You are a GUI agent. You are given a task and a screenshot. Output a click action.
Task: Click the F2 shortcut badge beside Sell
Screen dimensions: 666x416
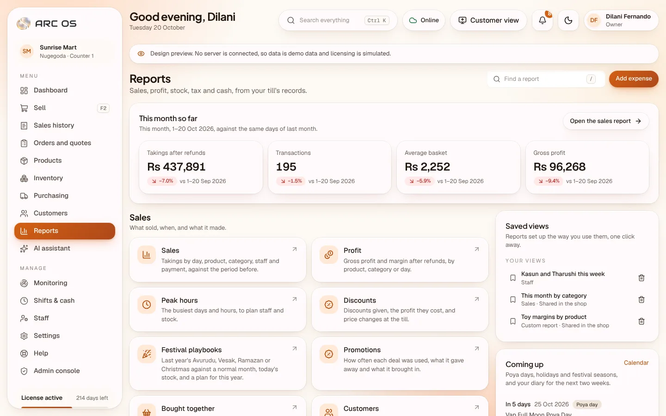[x=103, y=108]
